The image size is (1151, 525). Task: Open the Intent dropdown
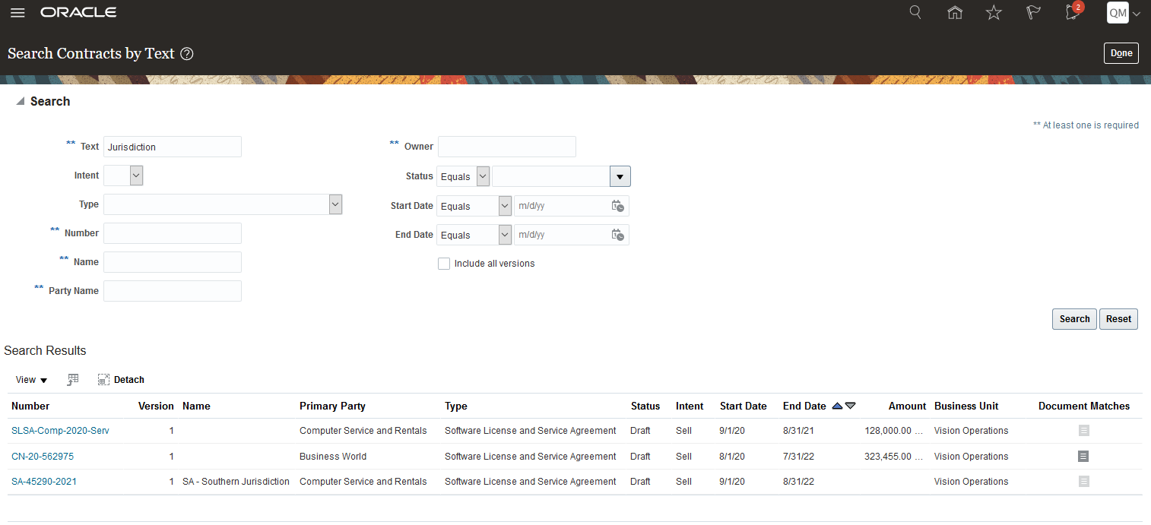[x=123, y=176]
